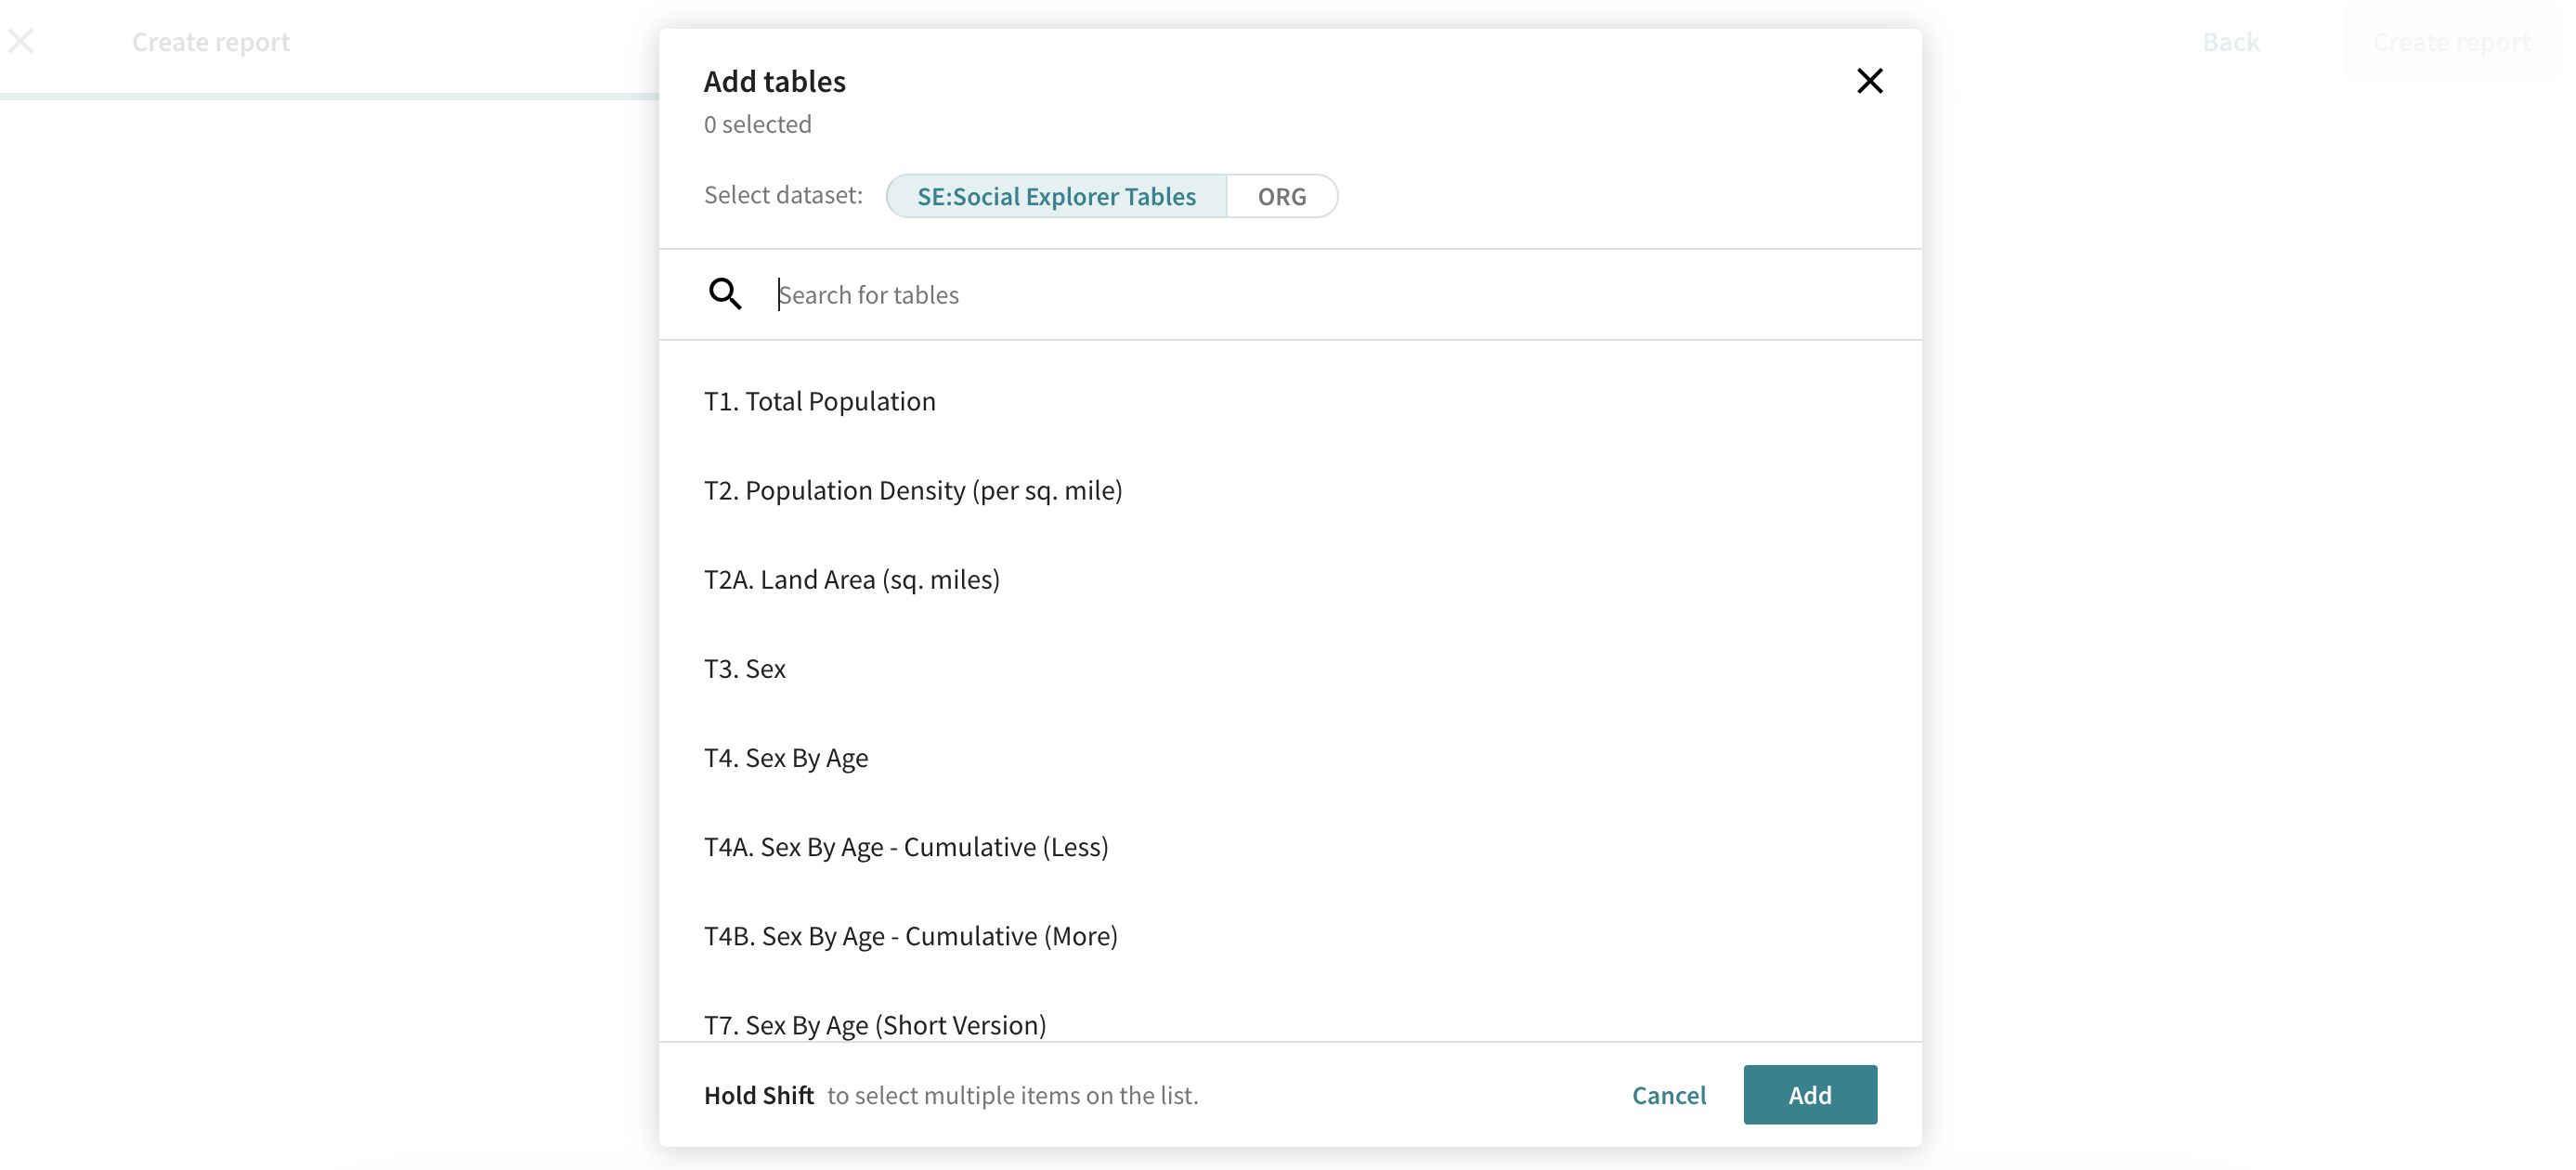Select T1. Total Population table
The image size is (2576, 1170).
819,401
